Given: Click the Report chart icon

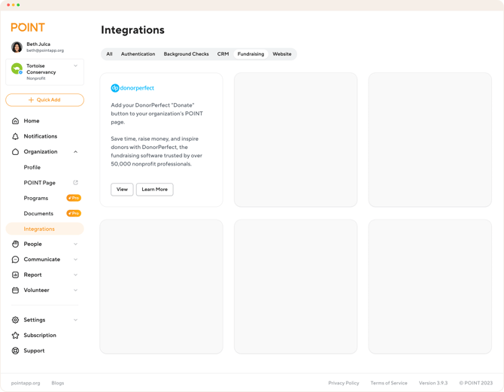Looking at the screenshot, I should click(x=15, y=275).
